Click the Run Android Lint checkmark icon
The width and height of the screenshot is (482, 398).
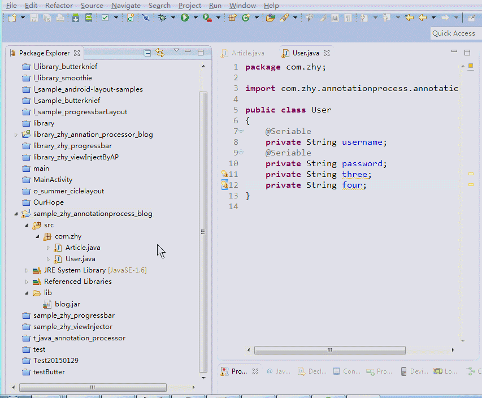point(105,18)
